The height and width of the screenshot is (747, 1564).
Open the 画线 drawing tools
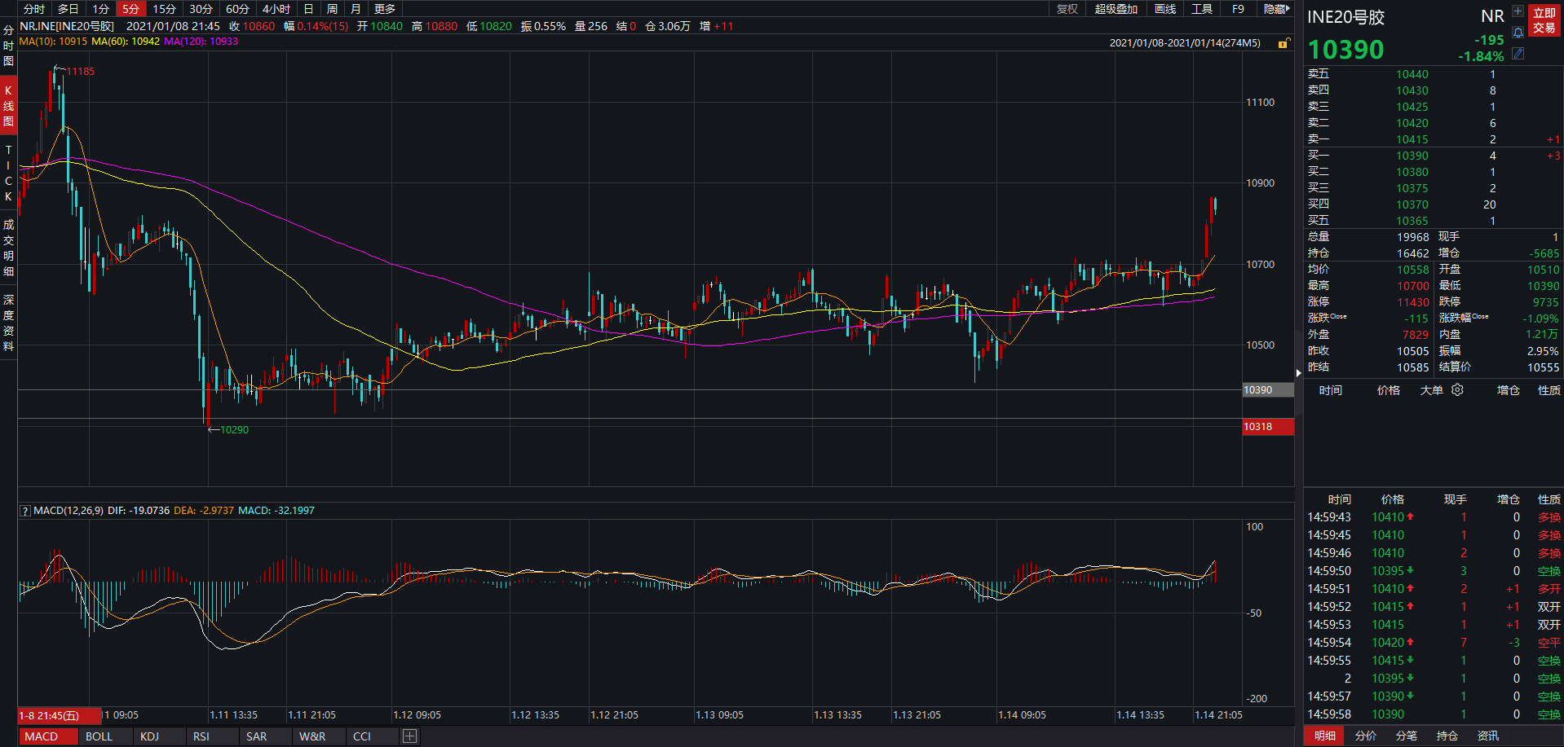(1165, 9)
